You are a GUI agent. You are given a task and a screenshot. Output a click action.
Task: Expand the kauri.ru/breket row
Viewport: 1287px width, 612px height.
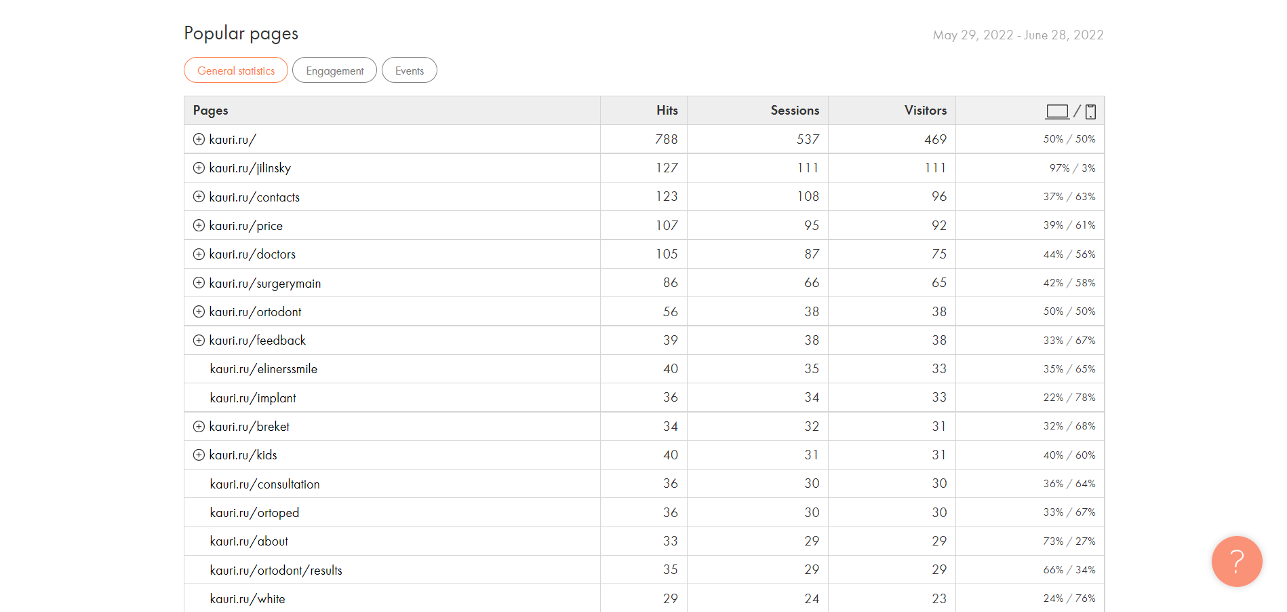[199, 427]
